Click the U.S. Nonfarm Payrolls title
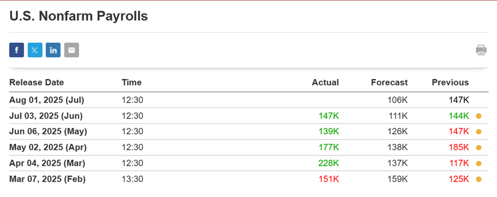 pos(79,16)
